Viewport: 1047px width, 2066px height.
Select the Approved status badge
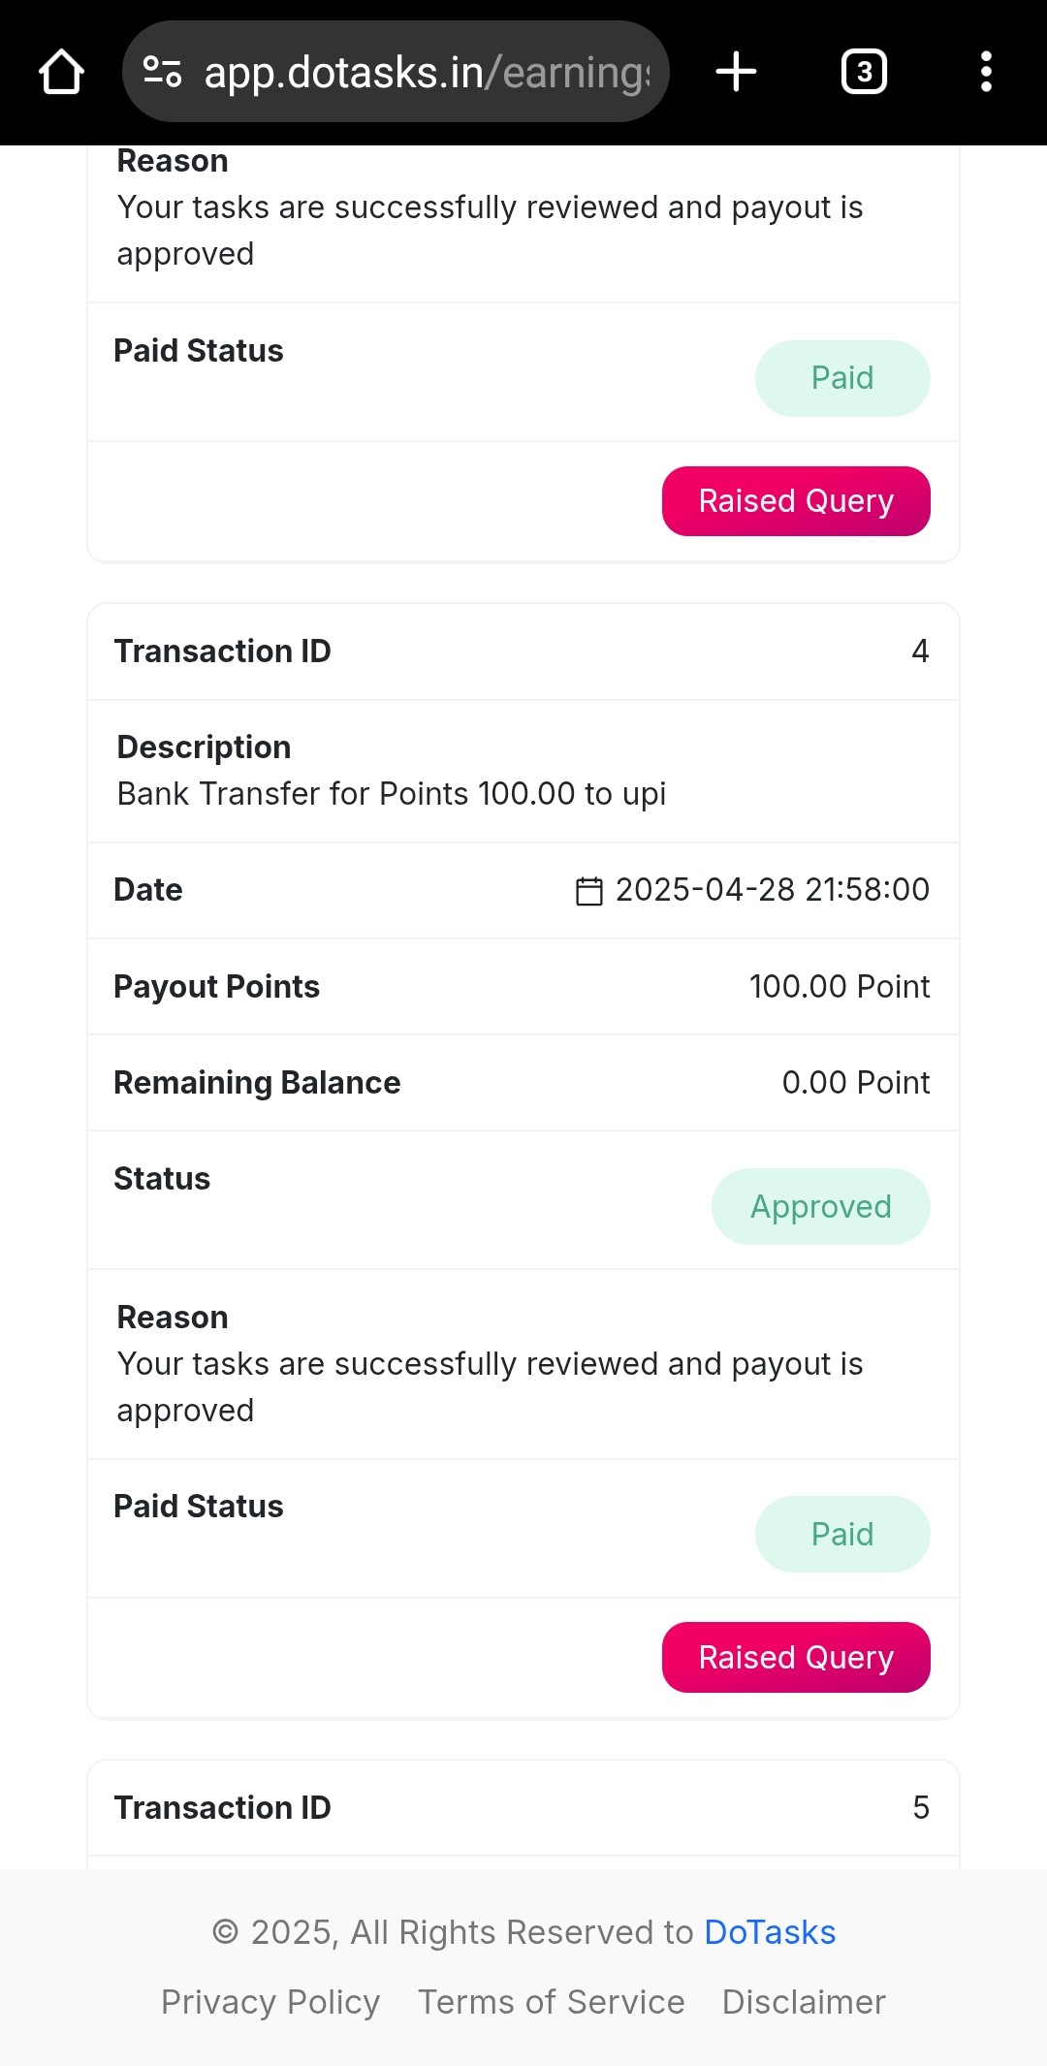click(821, 1206)
